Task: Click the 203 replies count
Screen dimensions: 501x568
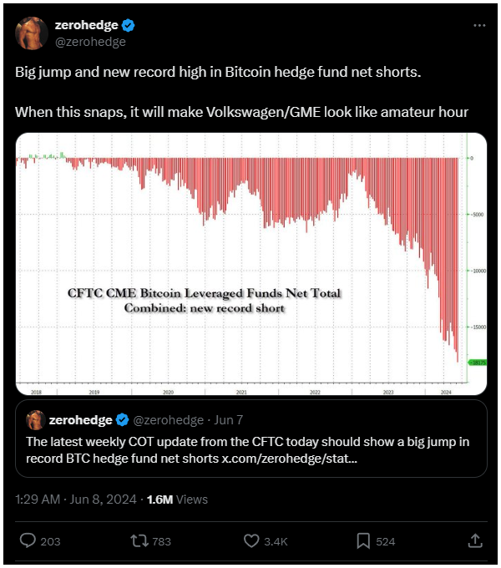Action: point(50,541)
